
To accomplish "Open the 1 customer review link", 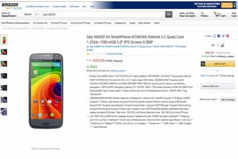I will click(114, 54).
